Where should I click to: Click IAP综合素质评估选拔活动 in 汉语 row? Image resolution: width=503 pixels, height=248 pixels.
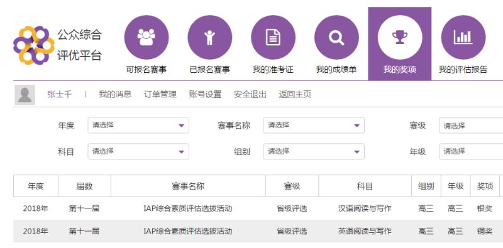click(188, 208)
